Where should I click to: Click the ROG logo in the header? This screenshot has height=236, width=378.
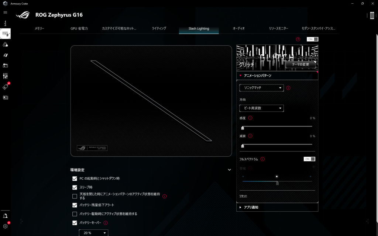[23, 15]
